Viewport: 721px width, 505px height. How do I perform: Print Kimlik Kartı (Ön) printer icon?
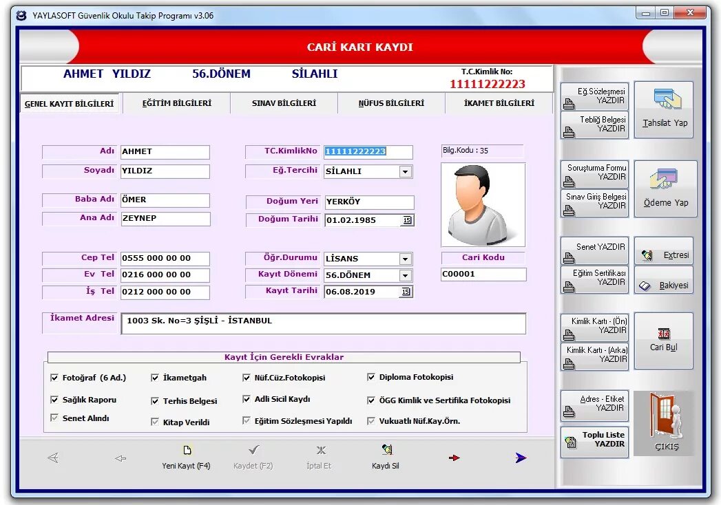569,334
